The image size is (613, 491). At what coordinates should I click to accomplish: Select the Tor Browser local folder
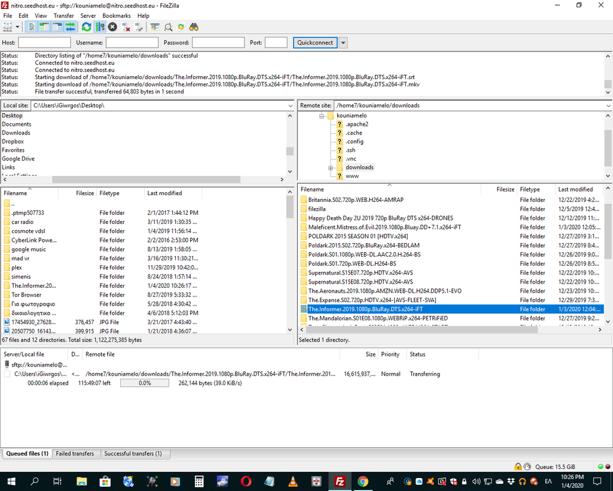coord(26,295)
